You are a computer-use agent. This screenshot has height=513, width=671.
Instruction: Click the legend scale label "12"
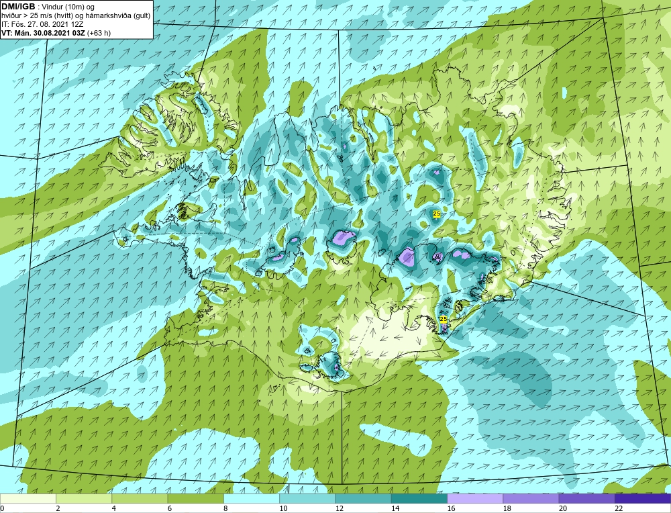(339, 508)
